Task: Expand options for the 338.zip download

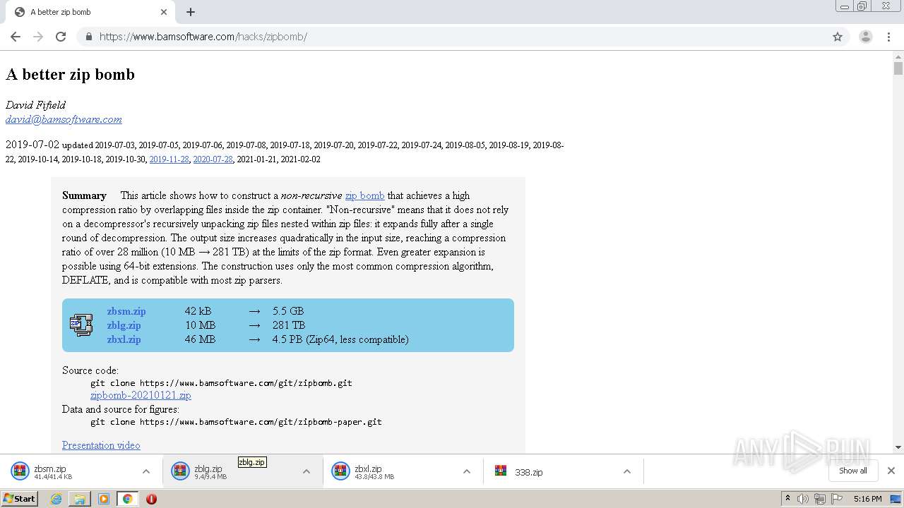Action: (x=627, y=471)
